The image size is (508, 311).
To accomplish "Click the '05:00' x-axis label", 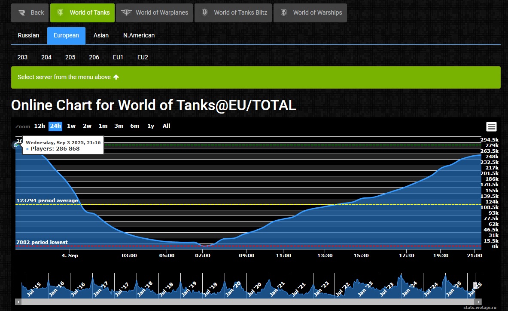I will pyautogui.click(x=167, y=256).
